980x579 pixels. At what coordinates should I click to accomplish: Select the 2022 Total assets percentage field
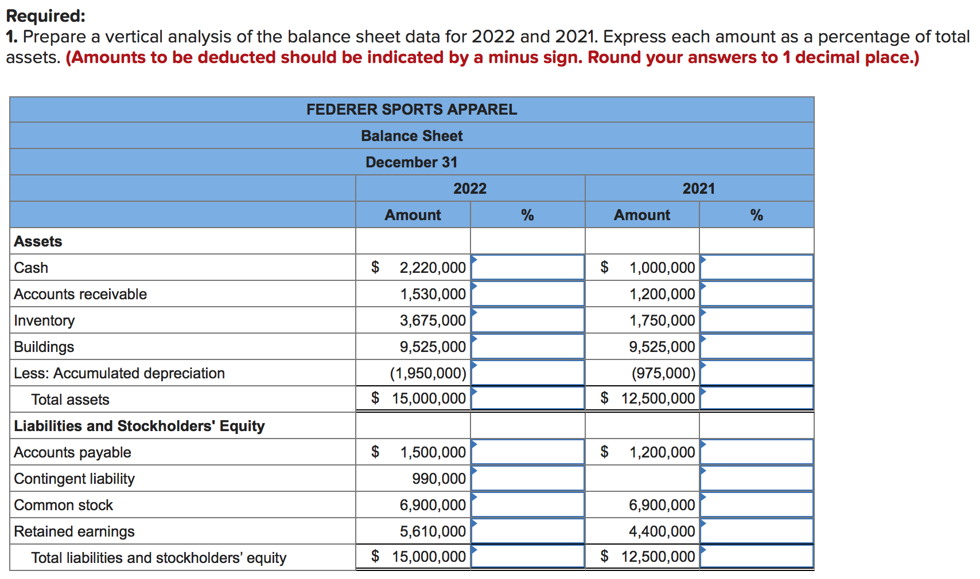(527, 398)
